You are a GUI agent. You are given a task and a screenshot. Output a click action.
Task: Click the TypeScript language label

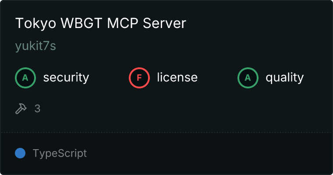pos(60,154)
